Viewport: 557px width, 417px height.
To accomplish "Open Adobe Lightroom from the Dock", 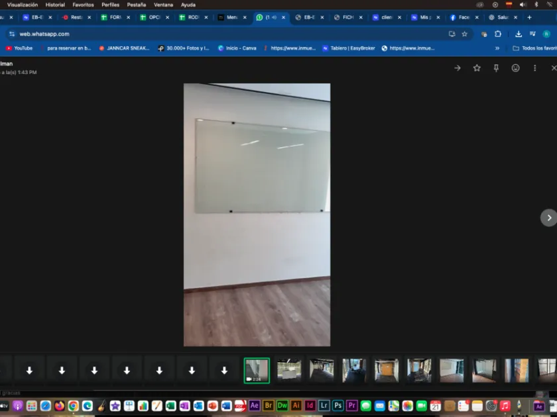I will pyautogui.click(x=324, y=406).
